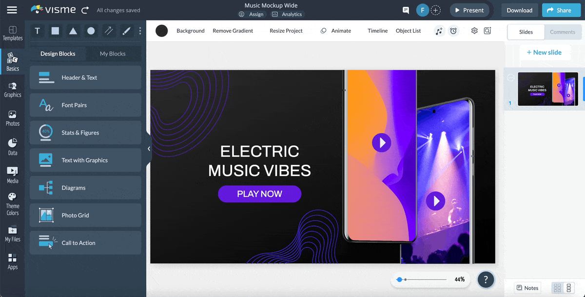Switch to the My Blocks tab
Screen dimensions: 585x297
tap(113, 53)
